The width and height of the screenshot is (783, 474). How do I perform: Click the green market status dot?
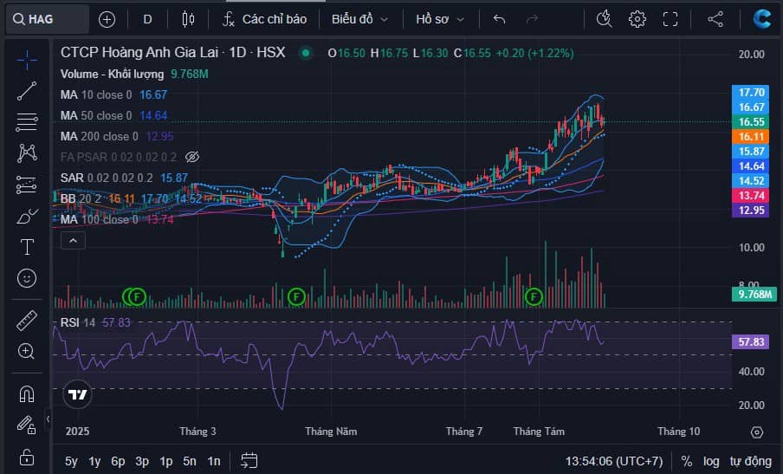306,53
